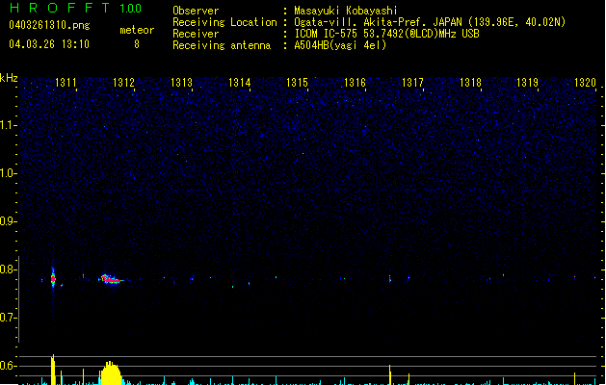
Task: Click the 0.6 kHz axis label
Action: click(8, 366)
